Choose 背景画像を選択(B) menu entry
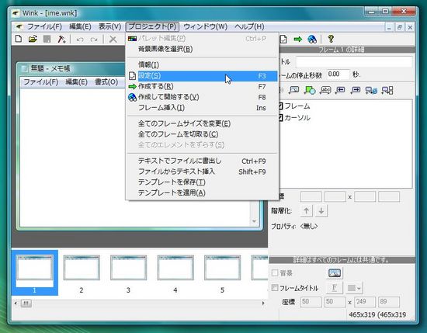The height and width of the screenshot is (333, 427). [202, 49]
